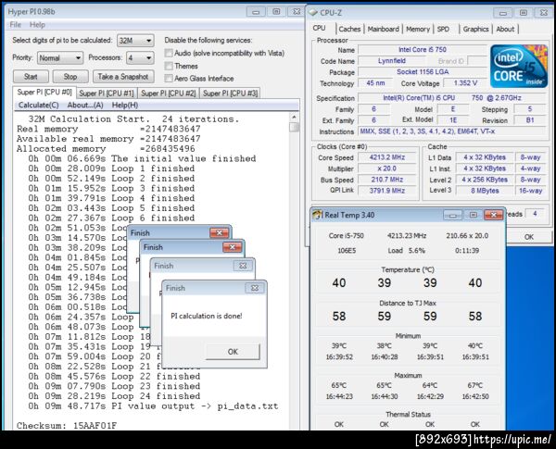
Task: Click the Multiplier value x 20.0
Action: (386, 168)
